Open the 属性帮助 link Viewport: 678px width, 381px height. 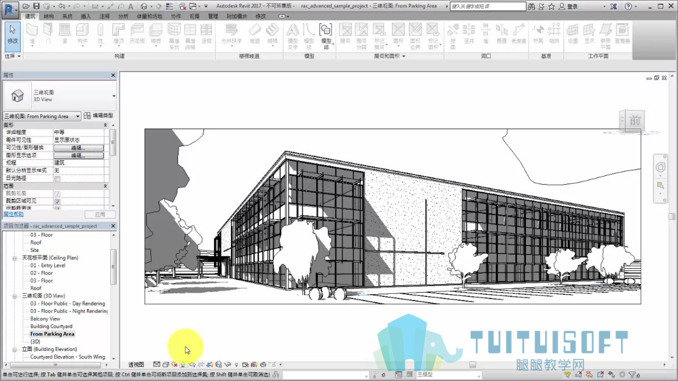pyautogui.click(x=13, y=214)
